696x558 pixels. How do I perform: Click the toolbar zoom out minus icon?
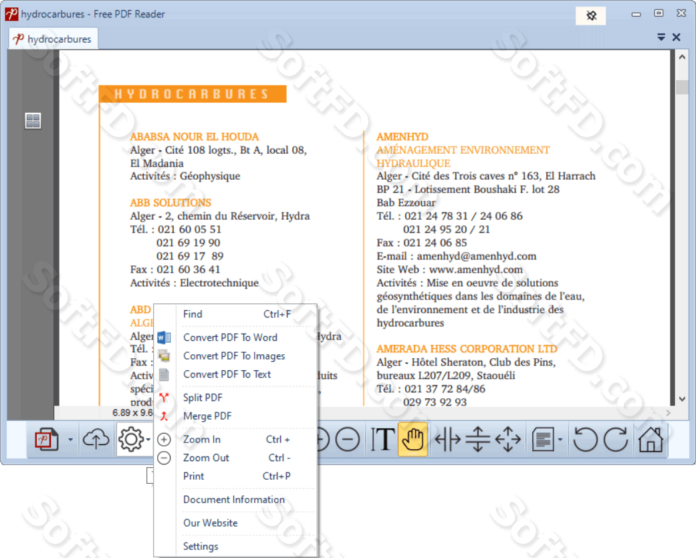point(348,440)
